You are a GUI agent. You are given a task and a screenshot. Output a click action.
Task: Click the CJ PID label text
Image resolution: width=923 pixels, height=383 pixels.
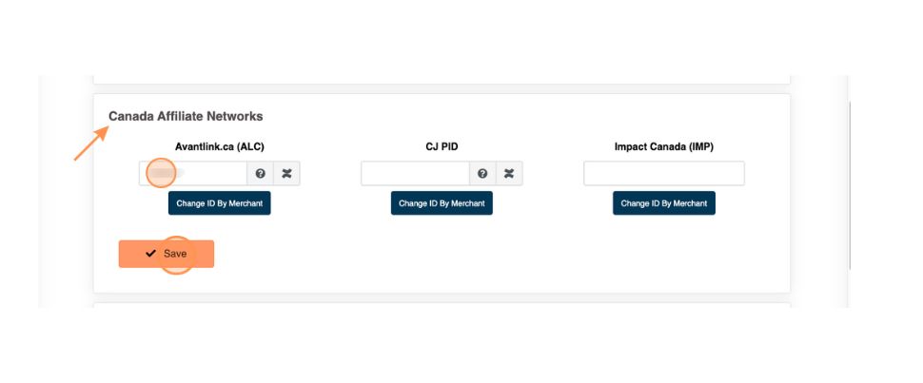click(442, 146)
